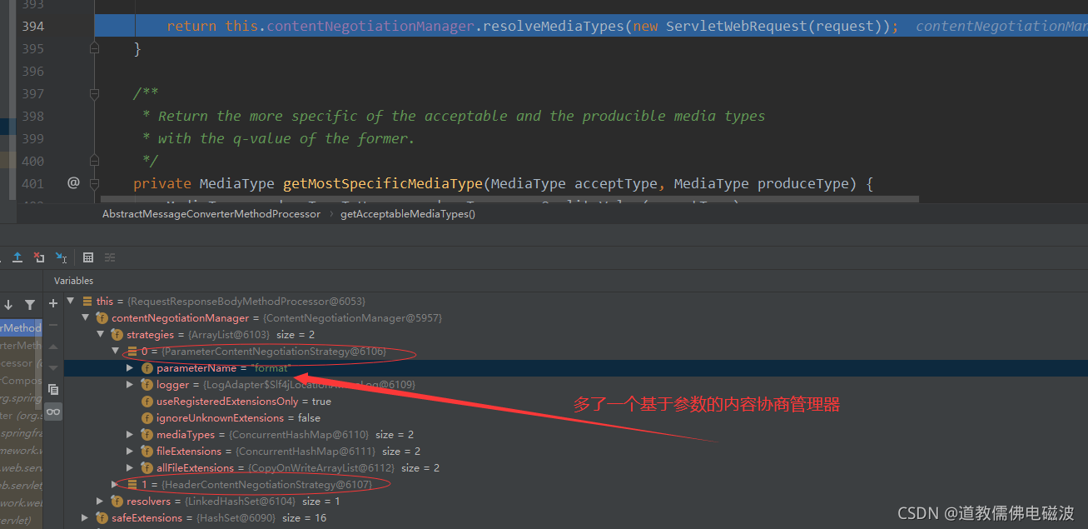Click the down arrow in Frames panel
This screenshot has width=1088, height=529.
click(8, 305)
